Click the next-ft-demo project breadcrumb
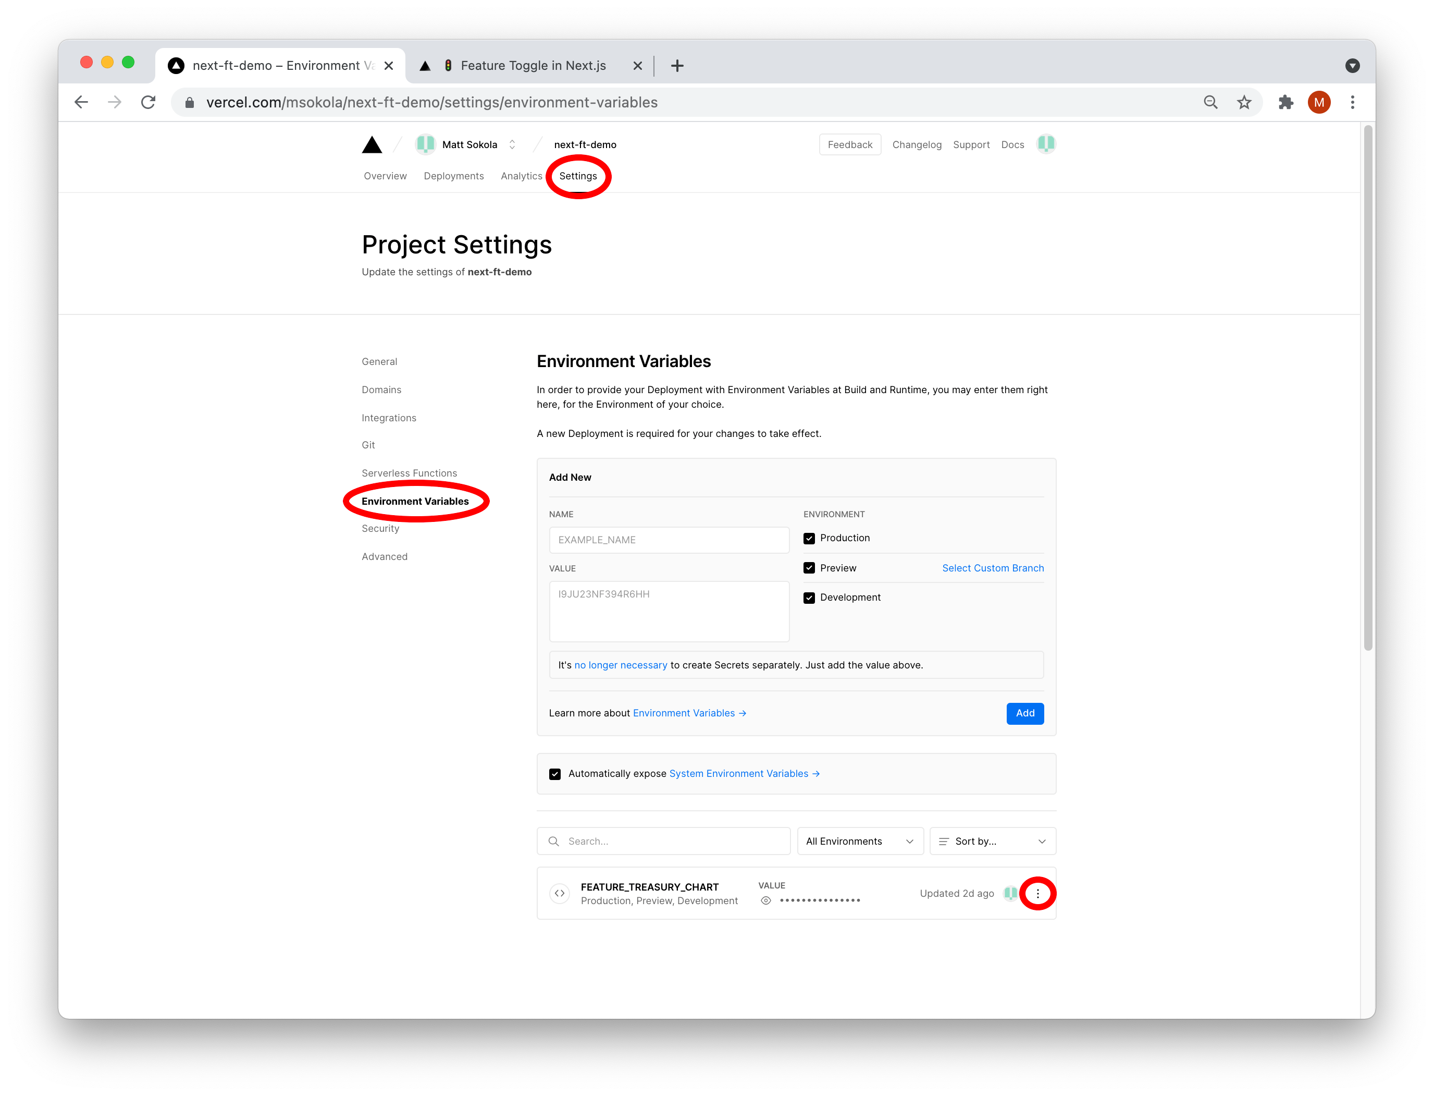Screen dimensions: 1434x1096 coord(585,144)
